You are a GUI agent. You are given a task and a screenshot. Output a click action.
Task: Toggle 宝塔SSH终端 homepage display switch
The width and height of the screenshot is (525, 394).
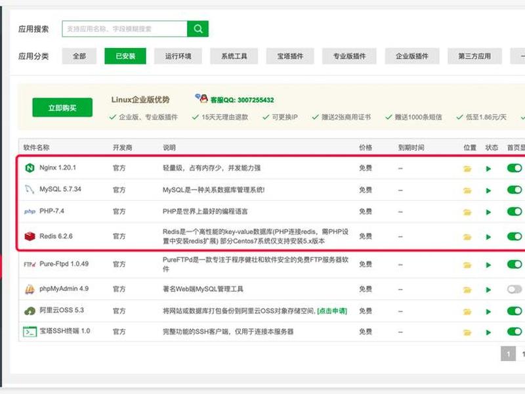tap(514, 332)
